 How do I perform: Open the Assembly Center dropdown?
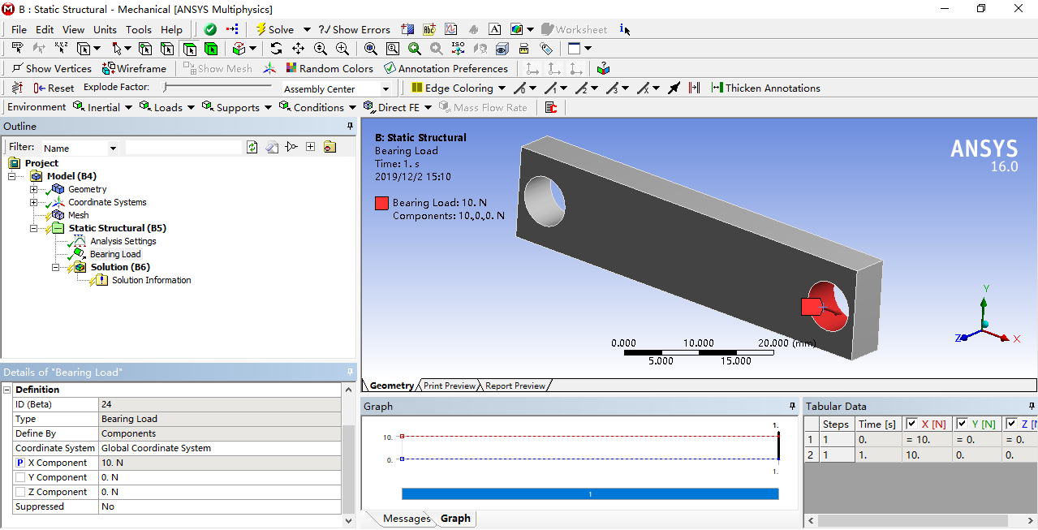point(385,88)
